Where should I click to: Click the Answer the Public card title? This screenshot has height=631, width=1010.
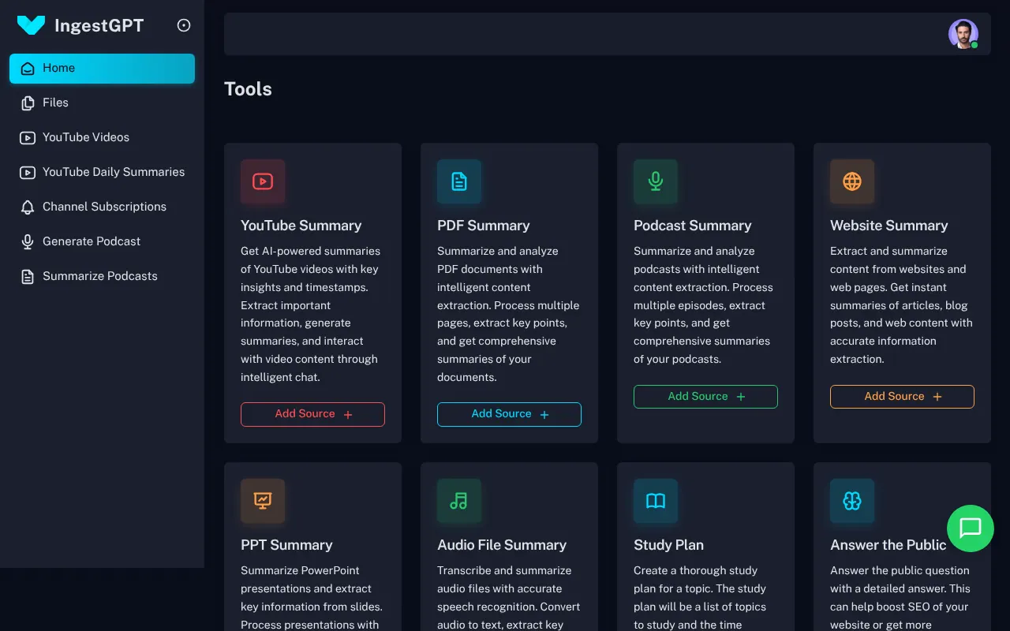(x=888, y=545)
